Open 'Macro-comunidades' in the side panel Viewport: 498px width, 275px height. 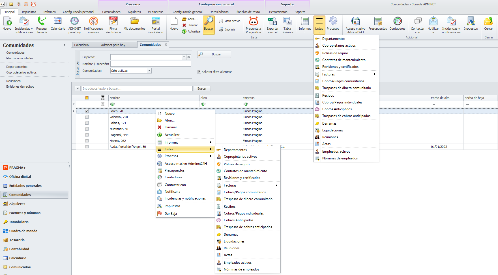click(x=20, y=58)
